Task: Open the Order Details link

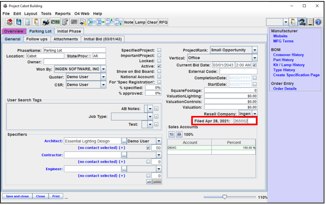Action: pyautogui.click(x=285, y=89)
